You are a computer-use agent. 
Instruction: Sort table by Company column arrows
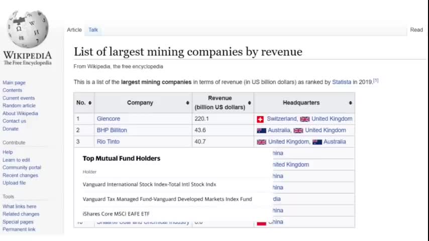tap(187, 103)
